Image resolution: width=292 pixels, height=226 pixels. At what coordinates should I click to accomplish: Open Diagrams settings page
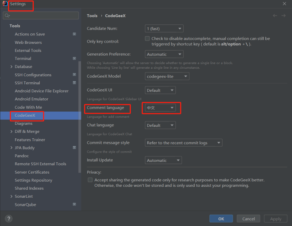click(x=24, y=124)
